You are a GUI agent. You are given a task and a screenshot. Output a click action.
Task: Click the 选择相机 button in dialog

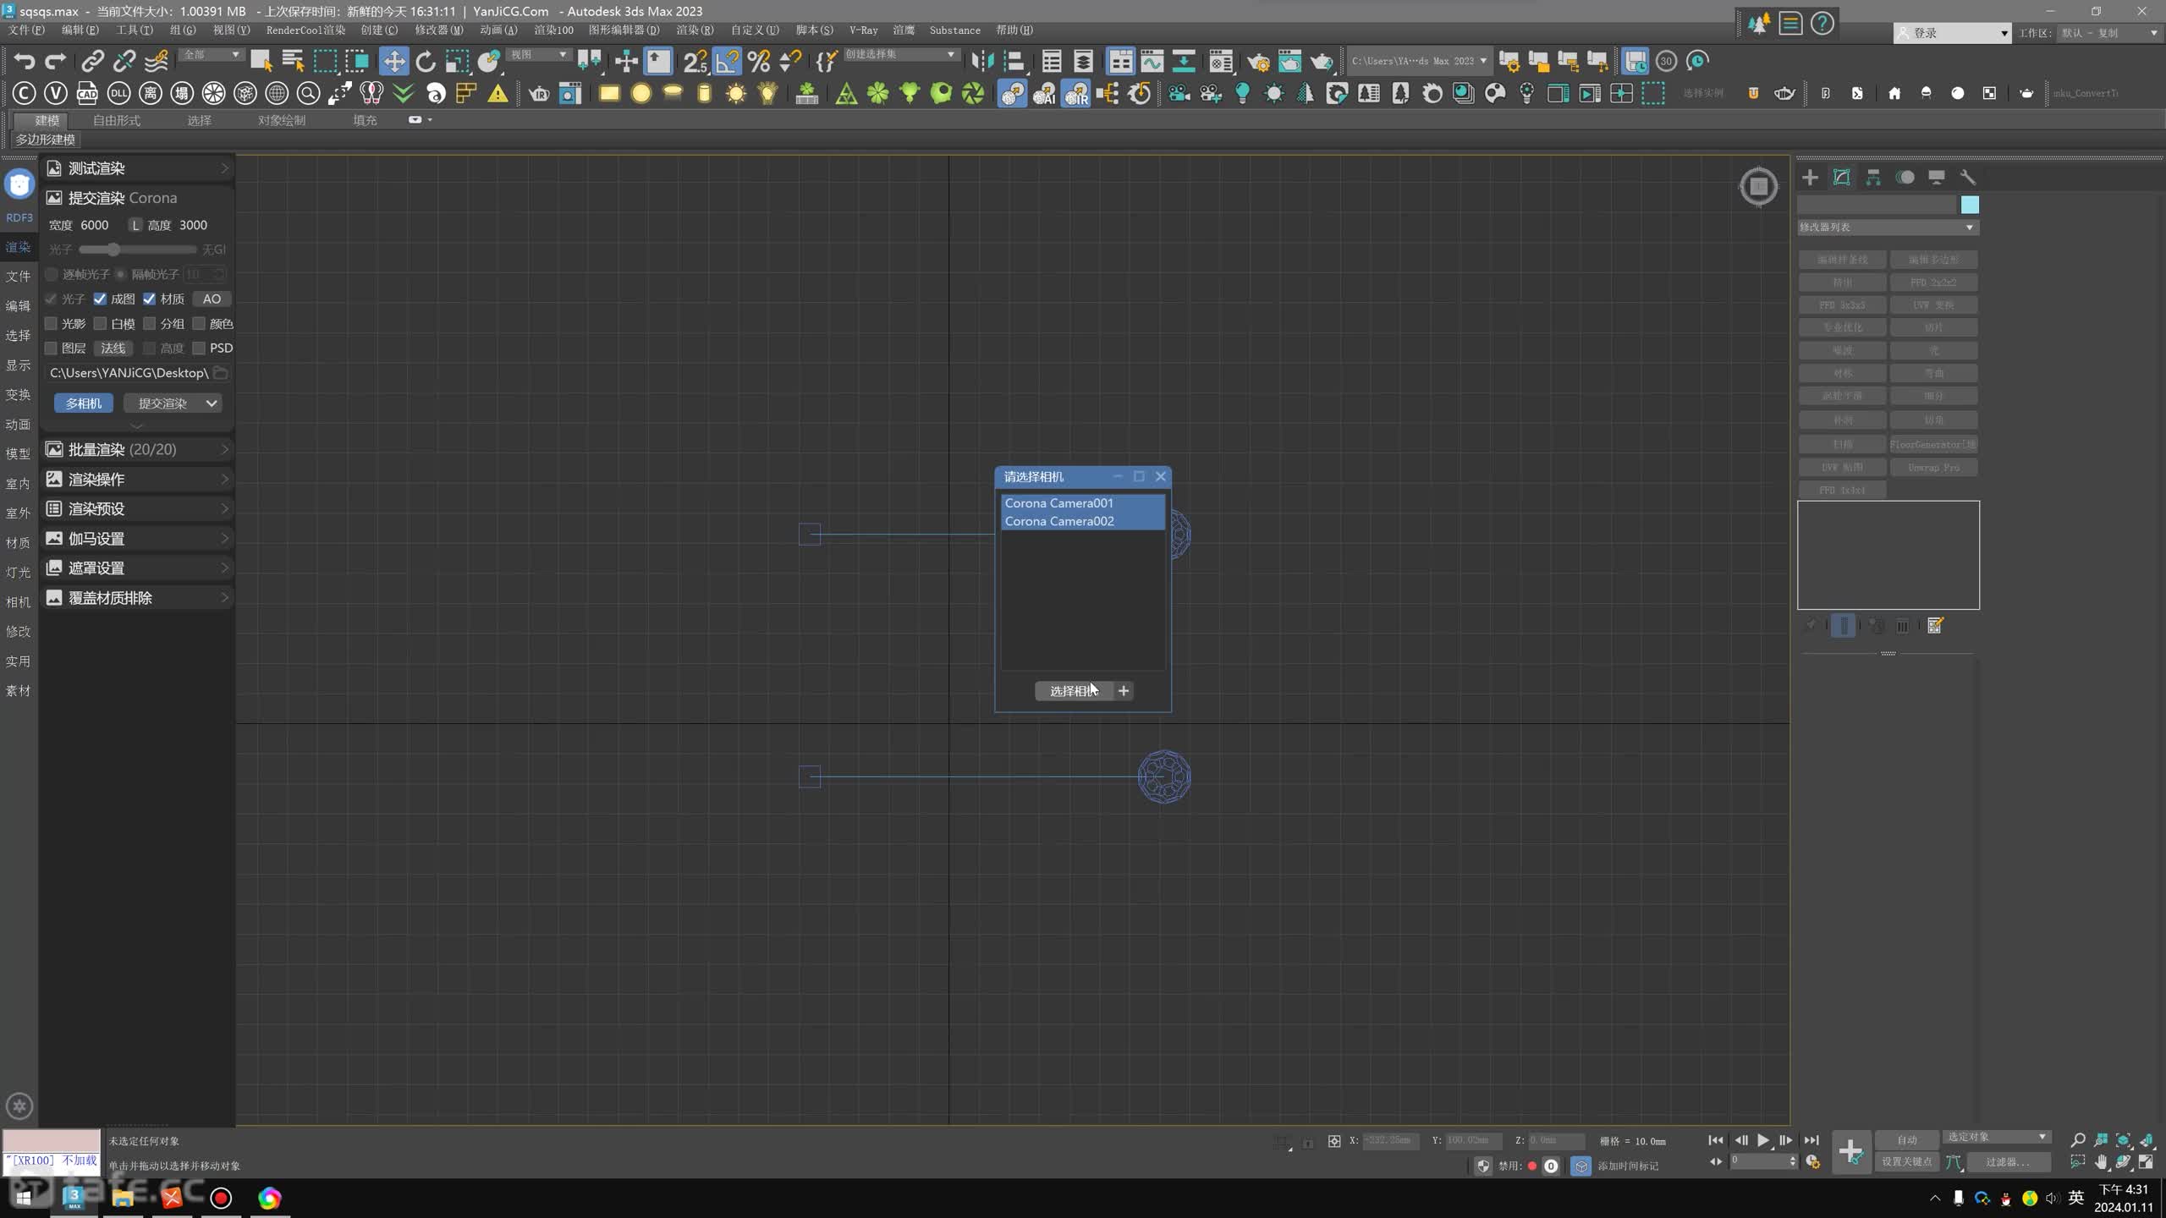[1074, 691]
